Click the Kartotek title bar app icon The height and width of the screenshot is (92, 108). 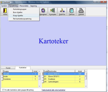click(2, 2)
